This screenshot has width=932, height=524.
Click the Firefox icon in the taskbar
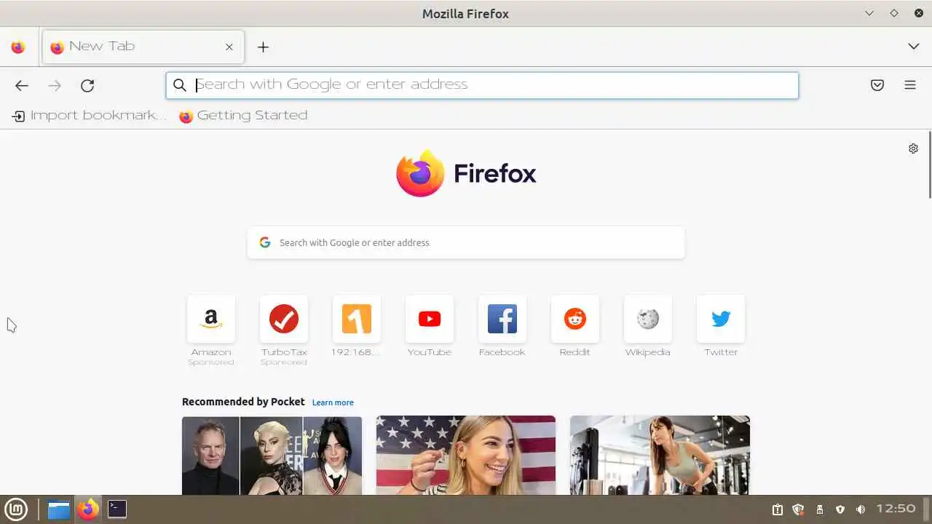(88, 509)
